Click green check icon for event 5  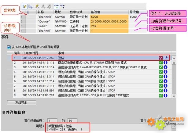(161, 77)
